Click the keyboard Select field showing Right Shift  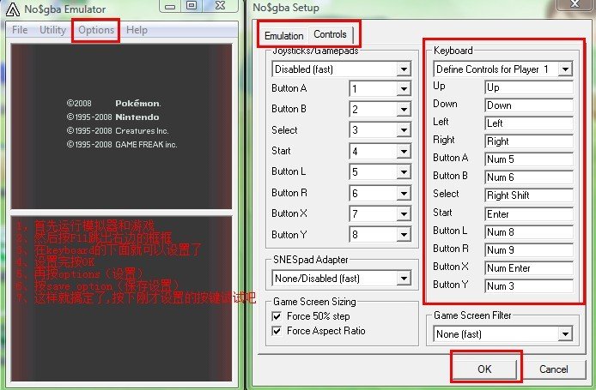coord(527,195)
